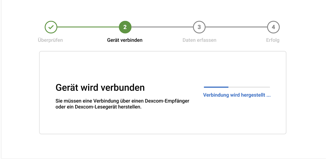Open the Daten erfassen step label
The image size is (326, 159).
point(199,40)
